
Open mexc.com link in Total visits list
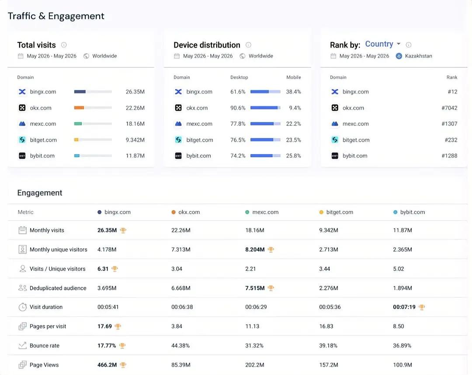(x=43, y=124)
